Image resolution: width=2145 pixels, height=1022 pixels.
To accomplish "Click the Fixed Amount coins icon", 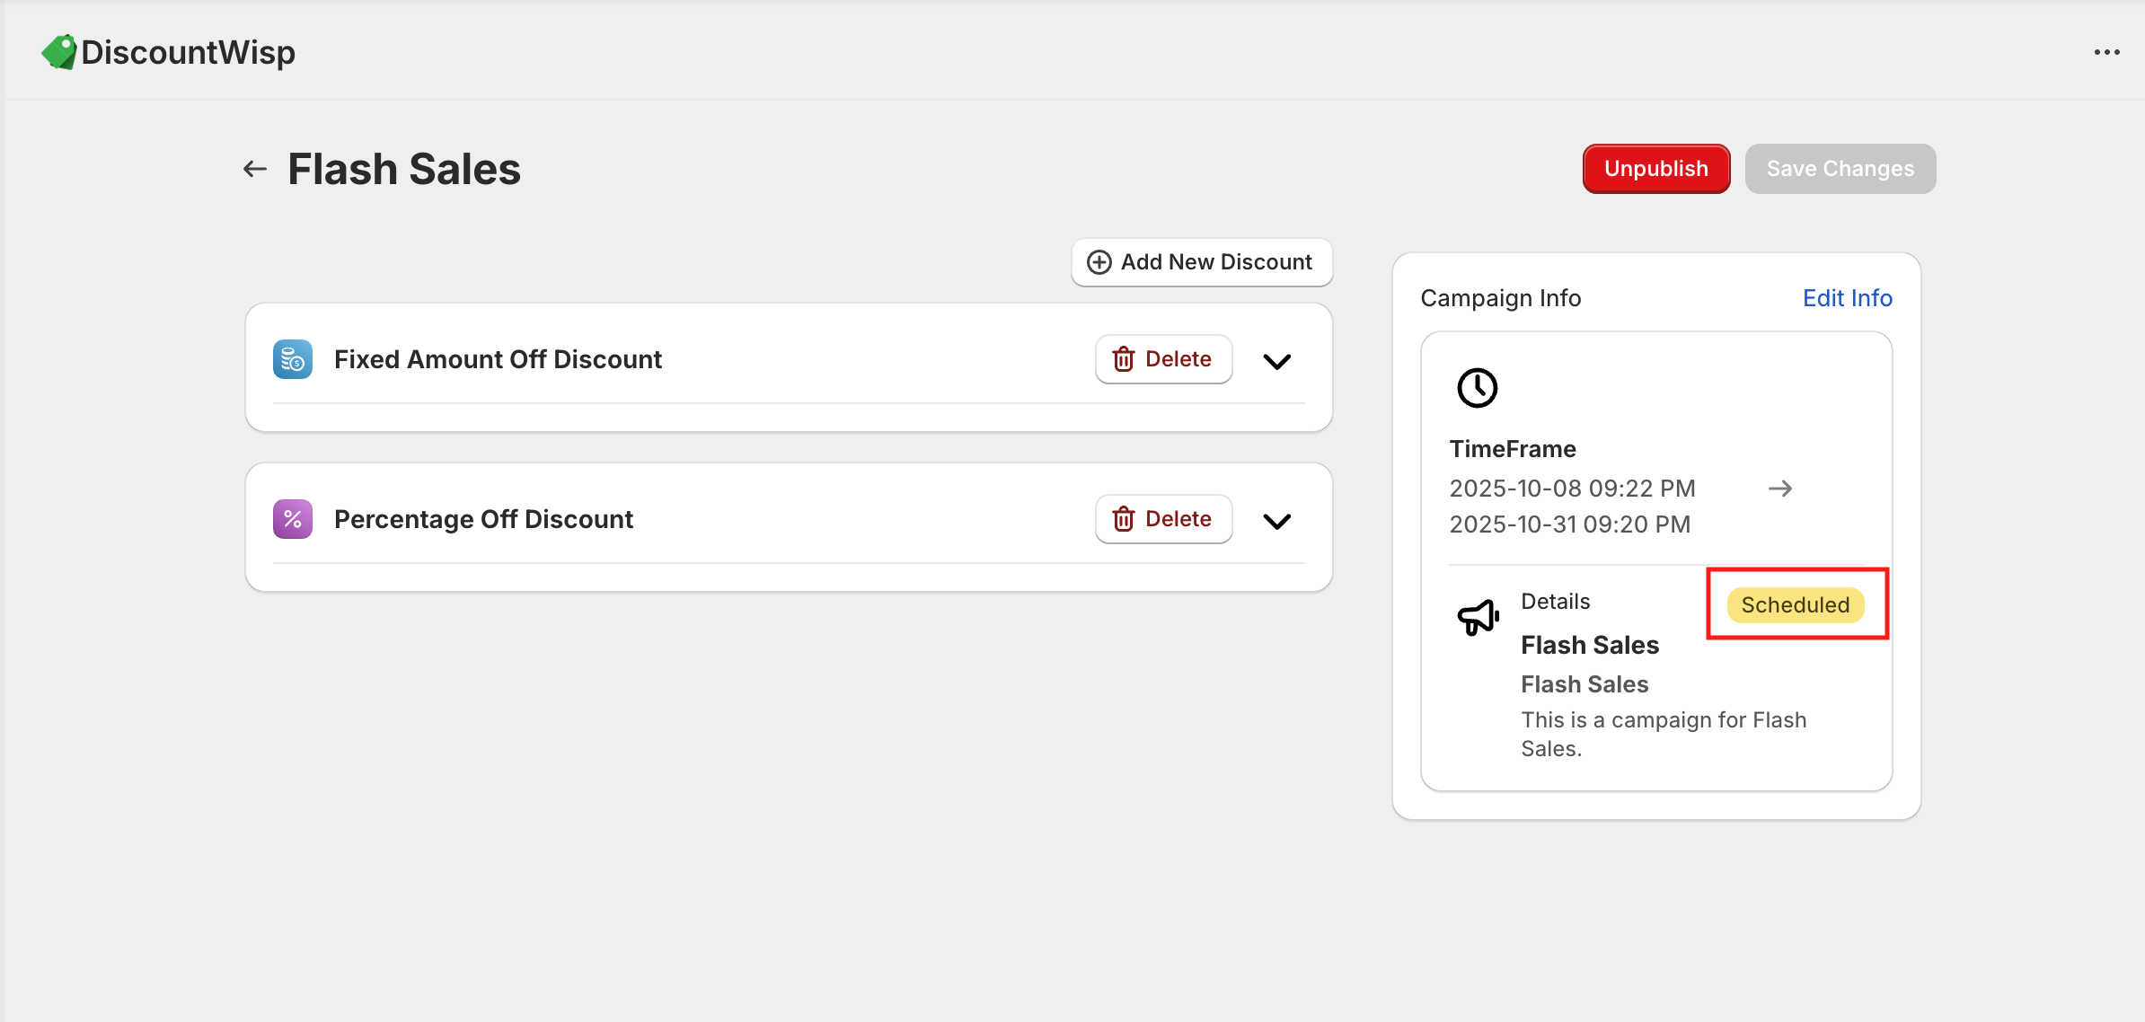I will (x=293, y=359).
